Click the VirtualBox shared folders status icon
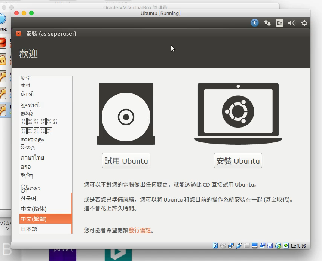This screenshot has width=322, height=261. coord(246,246)
